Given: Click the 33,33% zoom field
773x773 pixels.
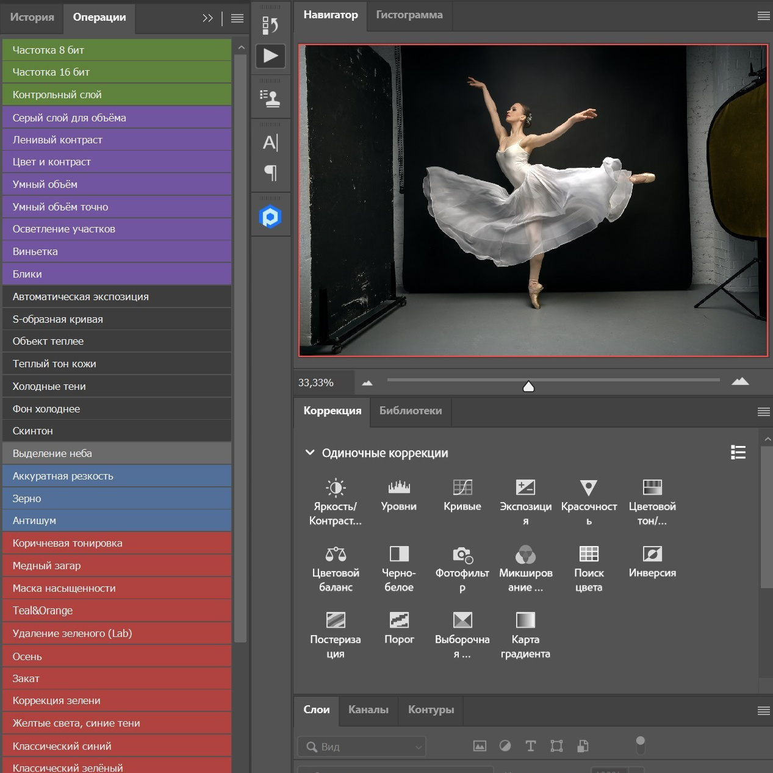Looking at the screenshot, I should point(316,383).
